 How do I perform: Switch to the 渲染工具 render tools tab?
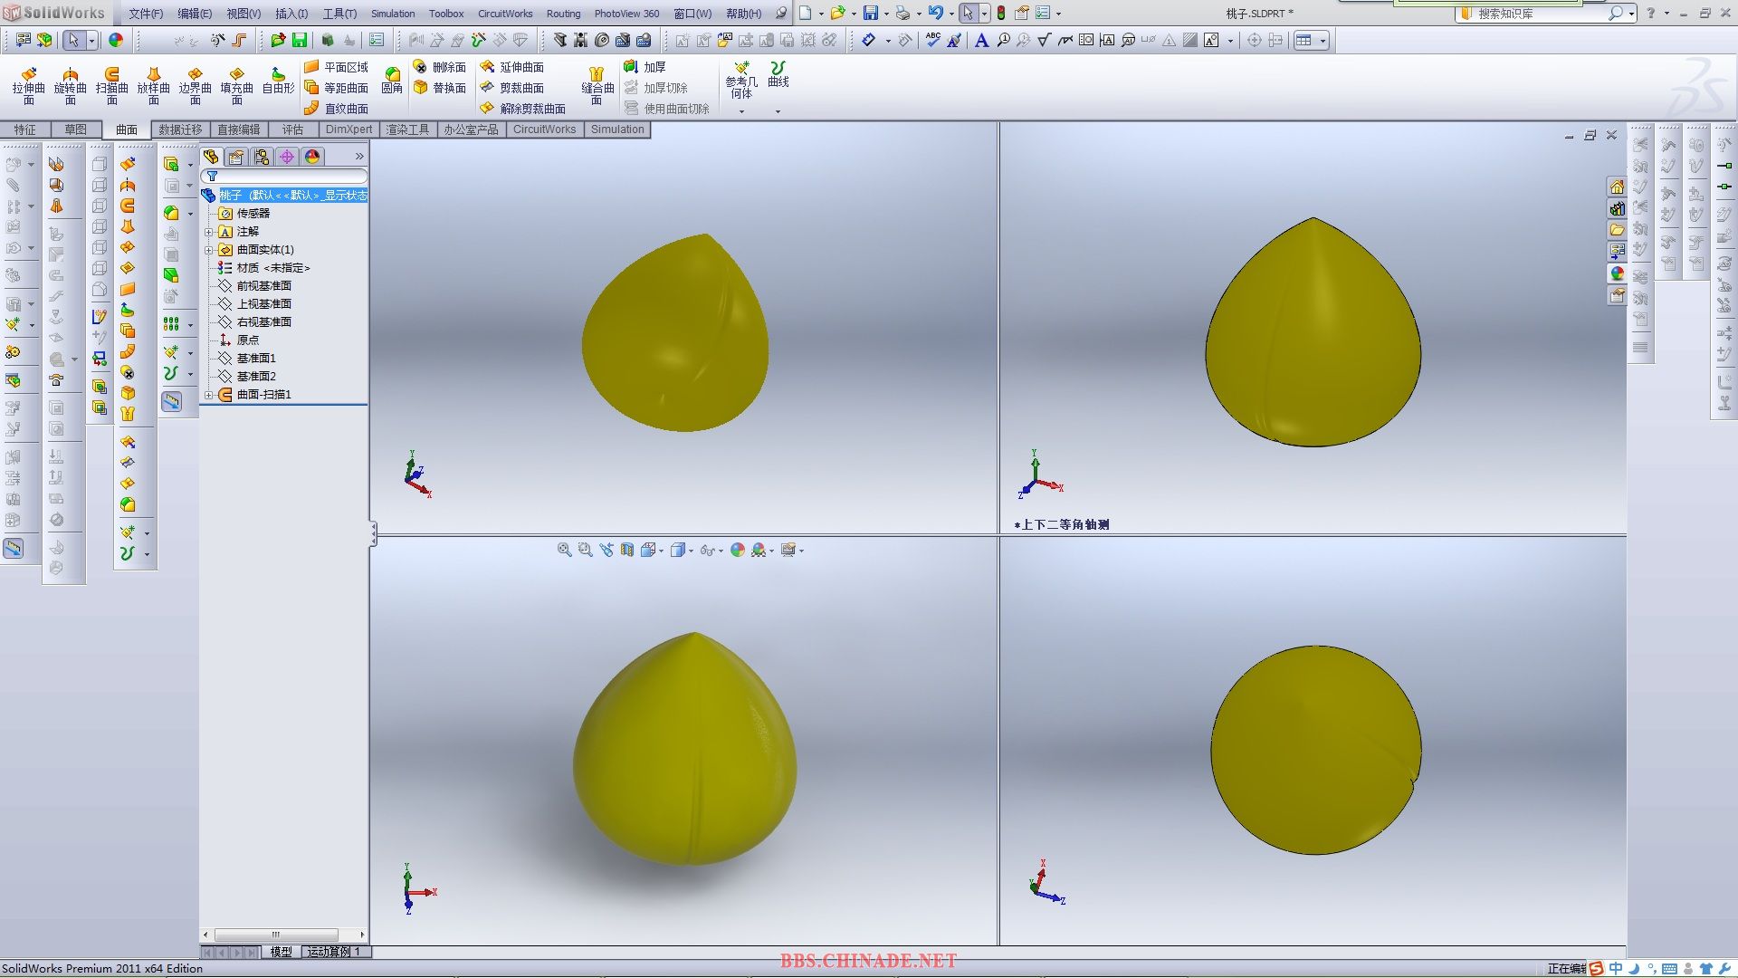point(408,129)
